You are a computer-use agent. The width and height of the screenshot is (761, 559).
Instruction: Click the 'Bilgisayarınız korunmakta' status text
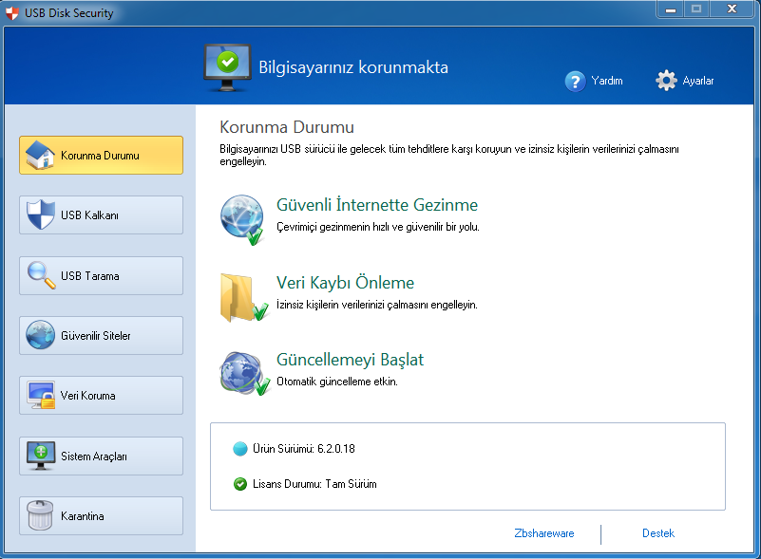353,67
